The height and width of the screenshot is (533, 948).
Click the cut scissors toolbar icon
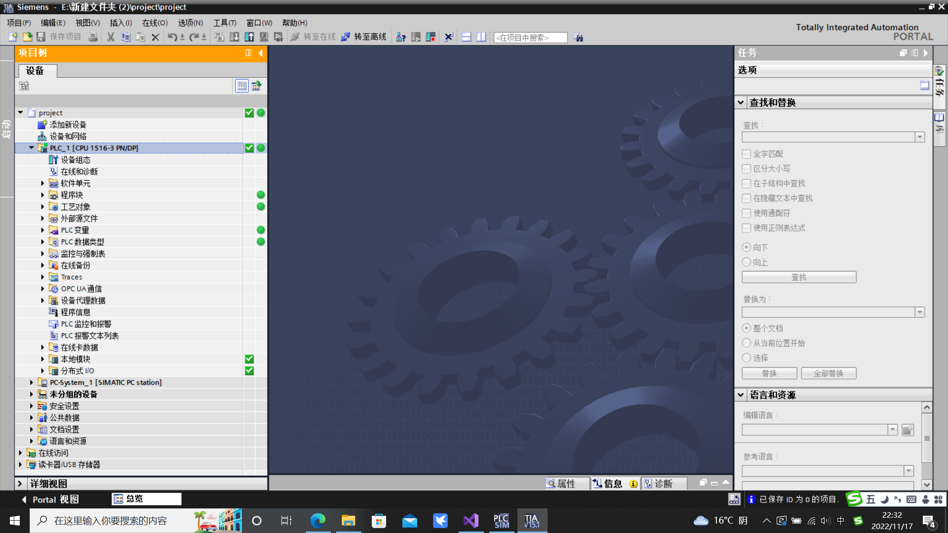coord(111,37)
